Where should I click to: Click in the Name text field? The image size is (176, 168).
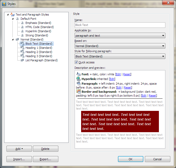point(120,25)
